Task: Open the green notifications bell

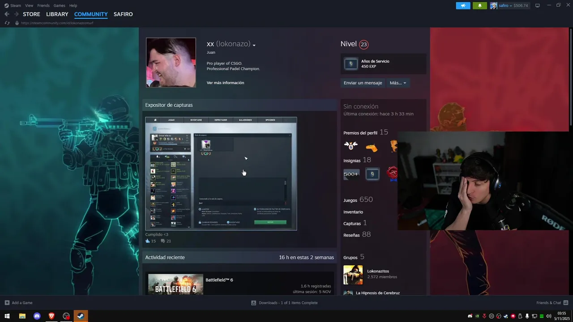Action: [x=479, y=5]
